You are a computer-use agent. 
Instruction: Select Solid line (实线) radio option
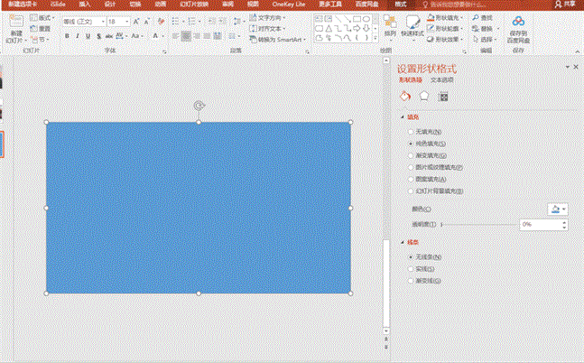pos(412,269)
